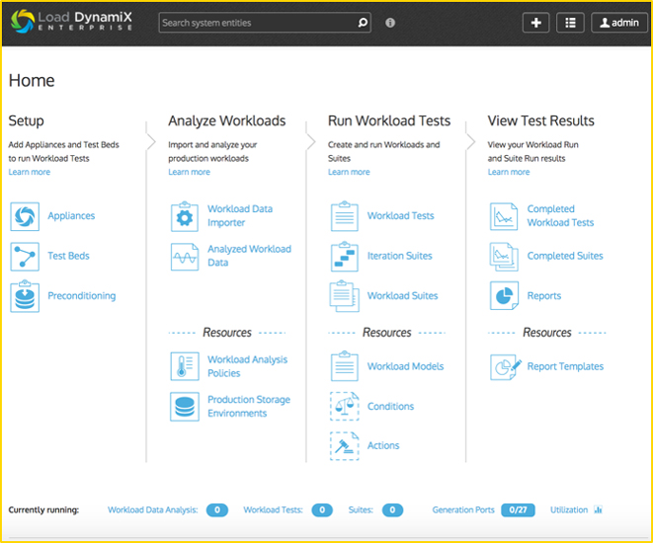Open the Analyzed Workload Data link
Image resolution: width=653 pixels, height=543 pixels.
(x=250, y=256)
